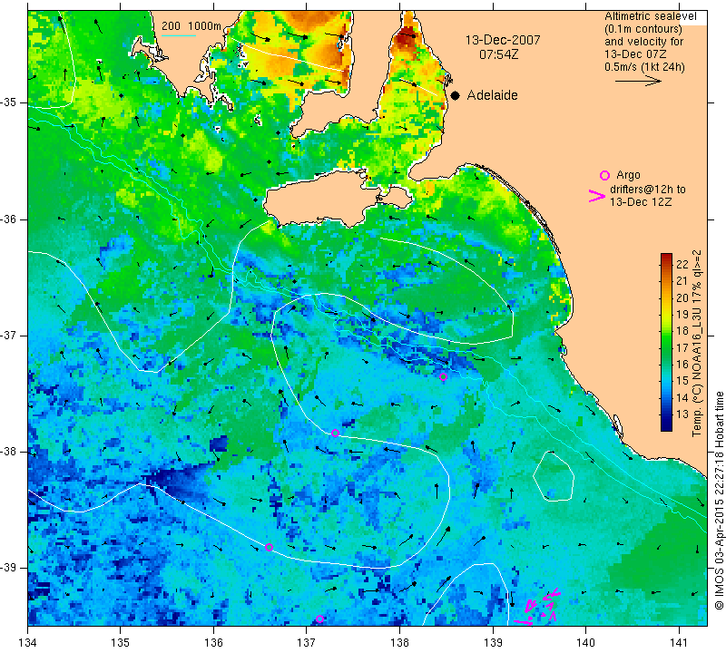The width and height of the screenshot is (726, 653).
Task: Click the magenta Argo circle in the legend
Action: (604, 175)
